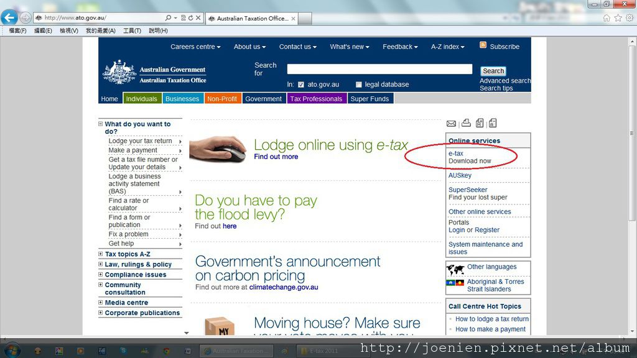Image resolution: width=637 pixels, height=358 pixels.
Task: Select the Super Funds tab
Action: pyautogui.click(x=370, y=99)
